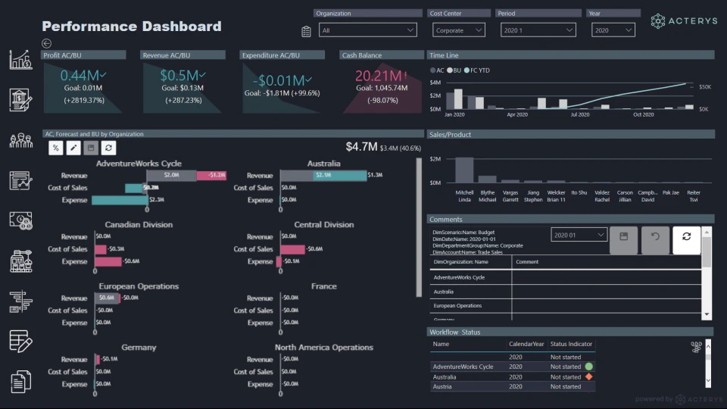The height and width of the screenshot is (409, 727).
Task: Toggle the AC legend item in Time Line
Action: tap(437, 70)
